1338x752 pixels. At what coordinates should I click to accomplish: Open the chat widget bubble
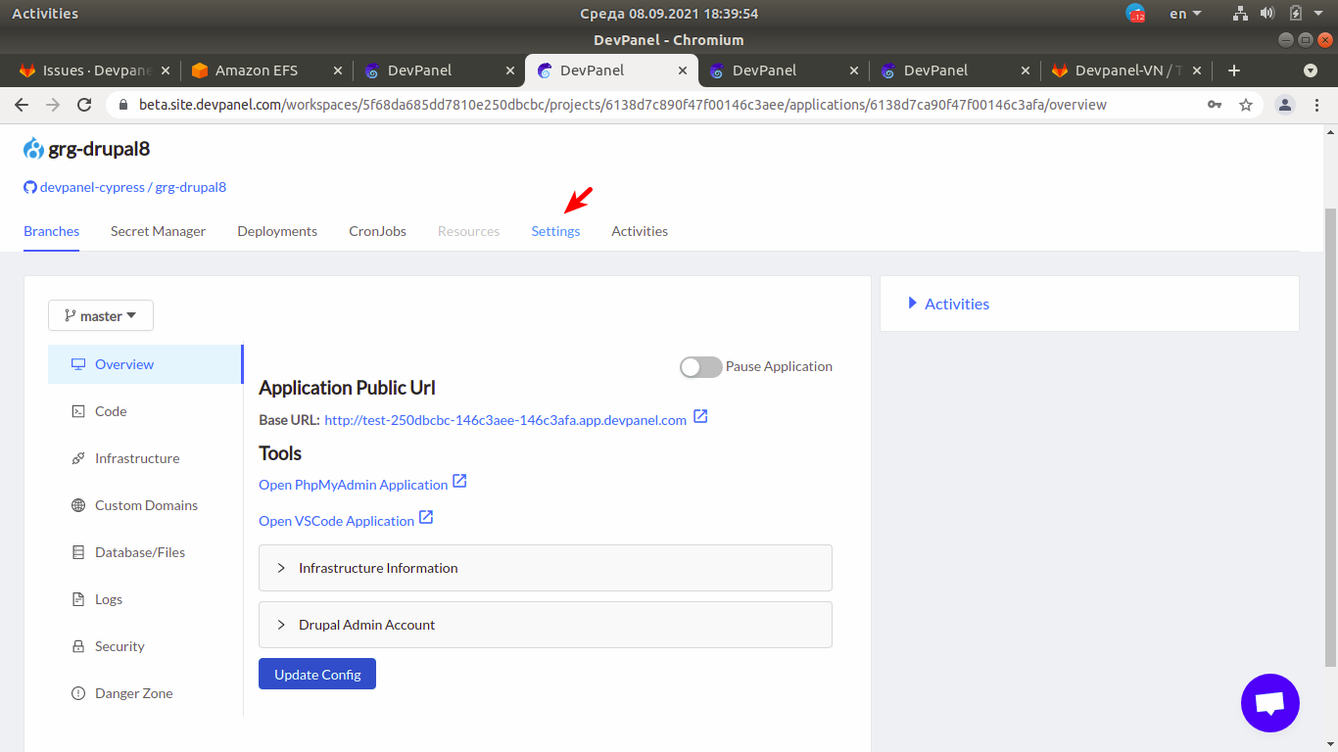pyautogui.click(x=1269, y=703)
